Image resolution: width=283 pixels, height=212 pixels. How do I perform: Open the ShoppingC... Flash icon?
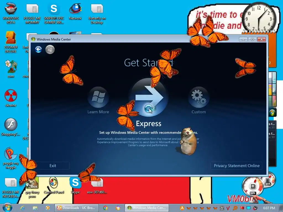pyautogui.click(x=11, y=127)
